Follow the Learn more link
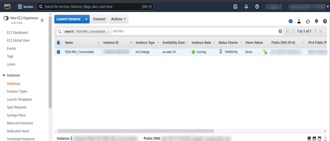 tap(17, 23)
